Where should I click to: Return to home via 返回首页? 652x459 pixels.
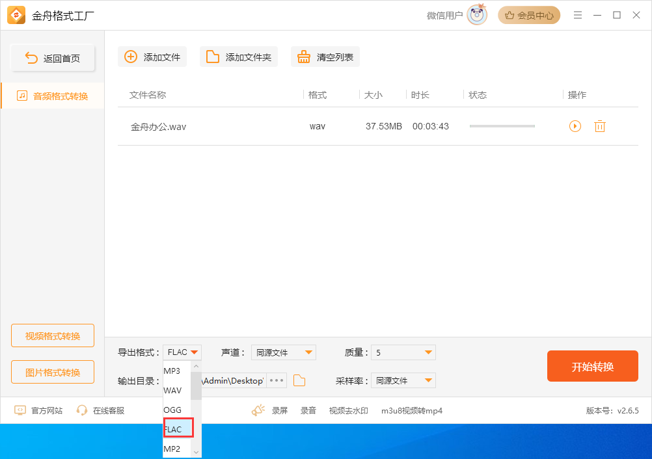(x=53, y=58)
